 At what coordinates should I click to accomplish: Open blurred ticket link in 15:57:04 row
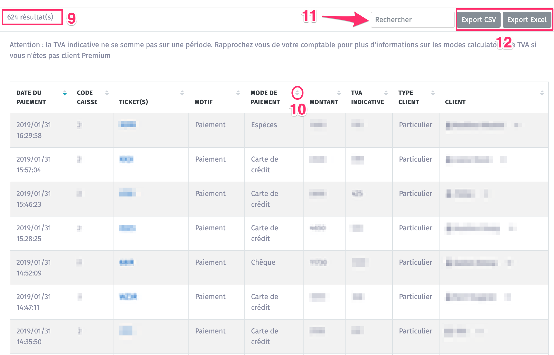tap(127, 159)
